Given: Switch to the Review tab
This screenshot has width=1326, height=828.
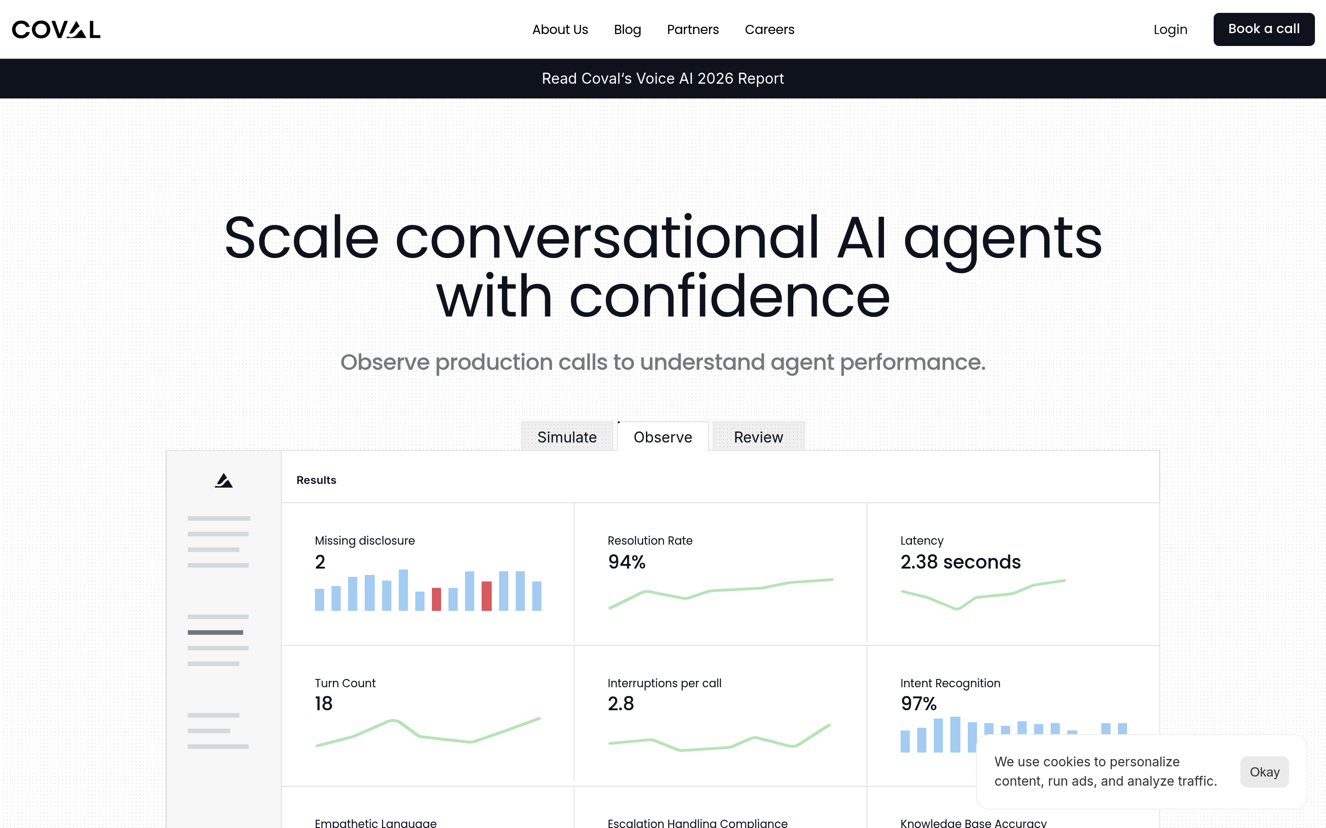Looking at the screenshot, I should click(x=758, y=437).
